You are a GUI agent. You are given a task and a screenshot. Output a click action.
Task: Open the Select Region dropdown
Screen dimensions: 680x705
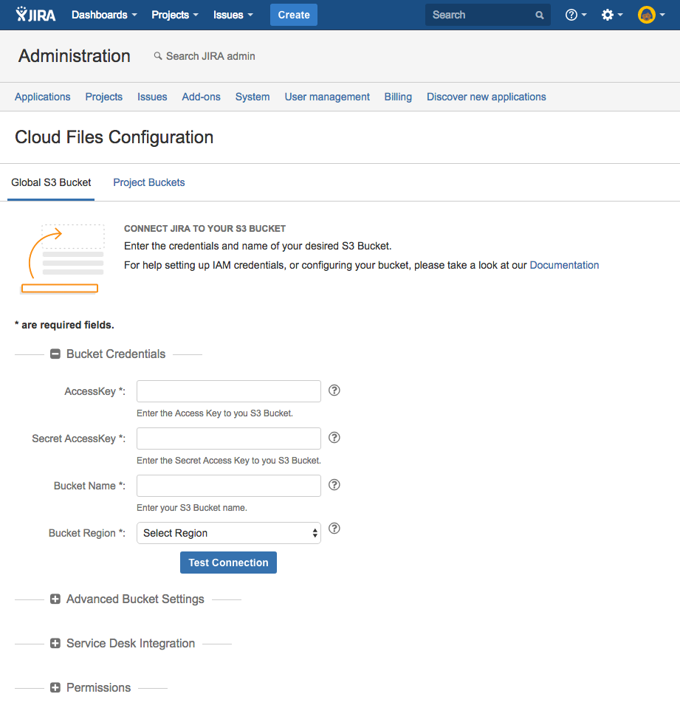229,533
